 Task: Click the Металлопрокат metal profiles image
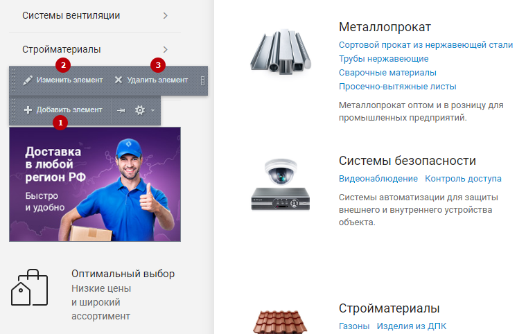pyautogui.click(x=281, y=51)
